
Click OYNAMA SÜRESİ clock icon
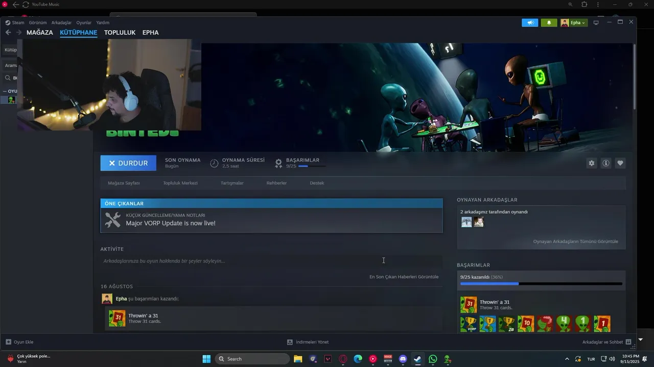[x=214, y=163]
